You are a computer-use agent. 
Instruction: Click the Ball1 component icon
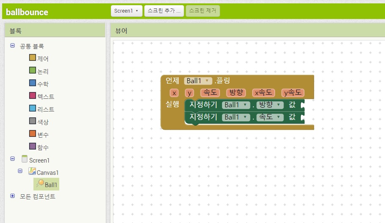point(40,183)
